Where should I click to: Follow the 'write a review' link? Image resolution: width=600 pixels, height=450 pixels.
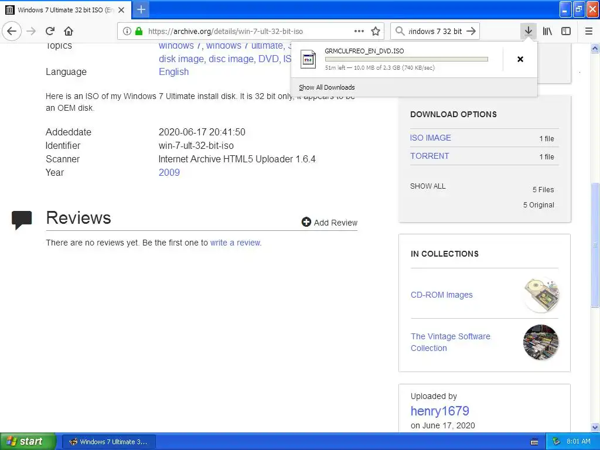click(x=236, y=243)
